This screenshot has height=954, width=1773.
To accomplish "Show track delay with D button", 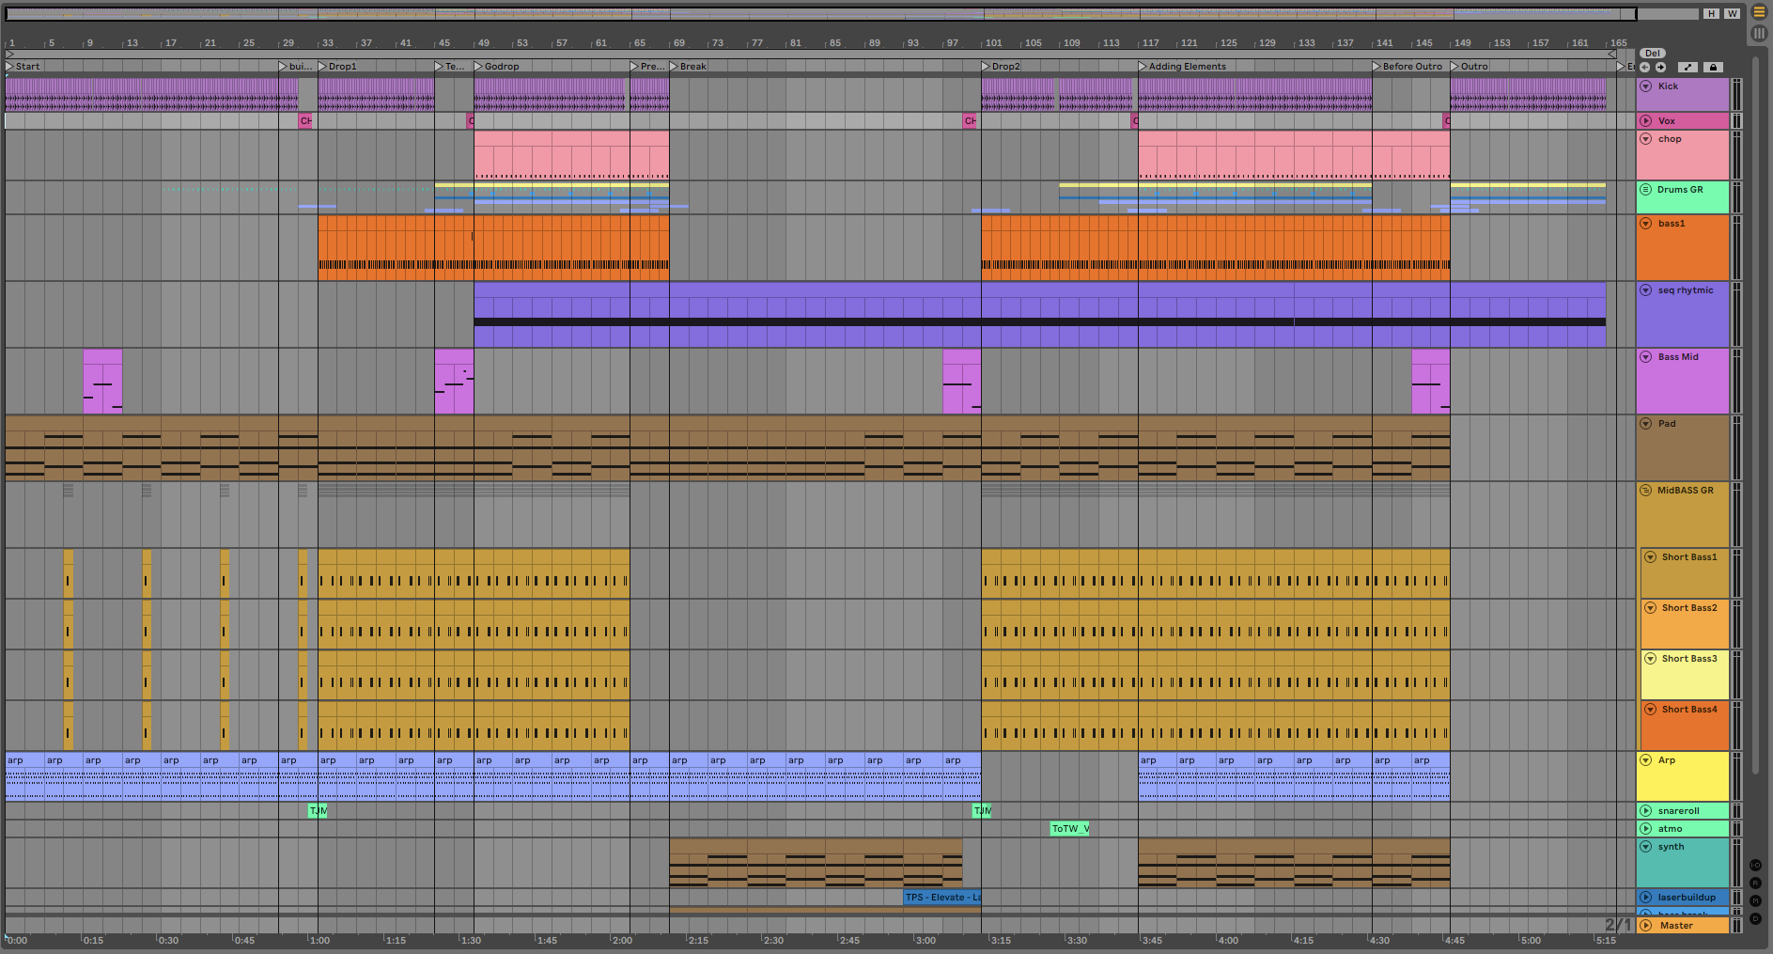I will click(1755, 918).
